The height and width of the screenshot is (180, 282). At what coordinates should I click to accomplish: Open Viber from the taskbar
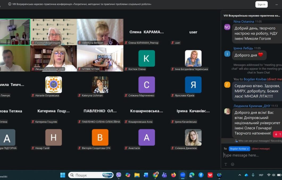119,175
